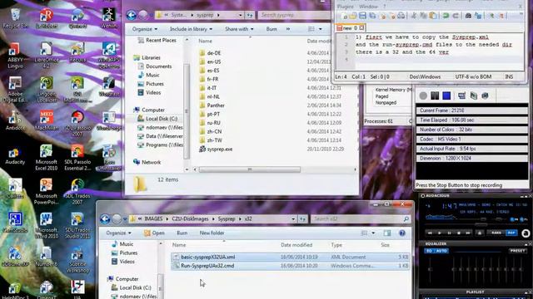Click the Undo green arrow in Notepad++
The image size is (533, 299).
point(446,16)
